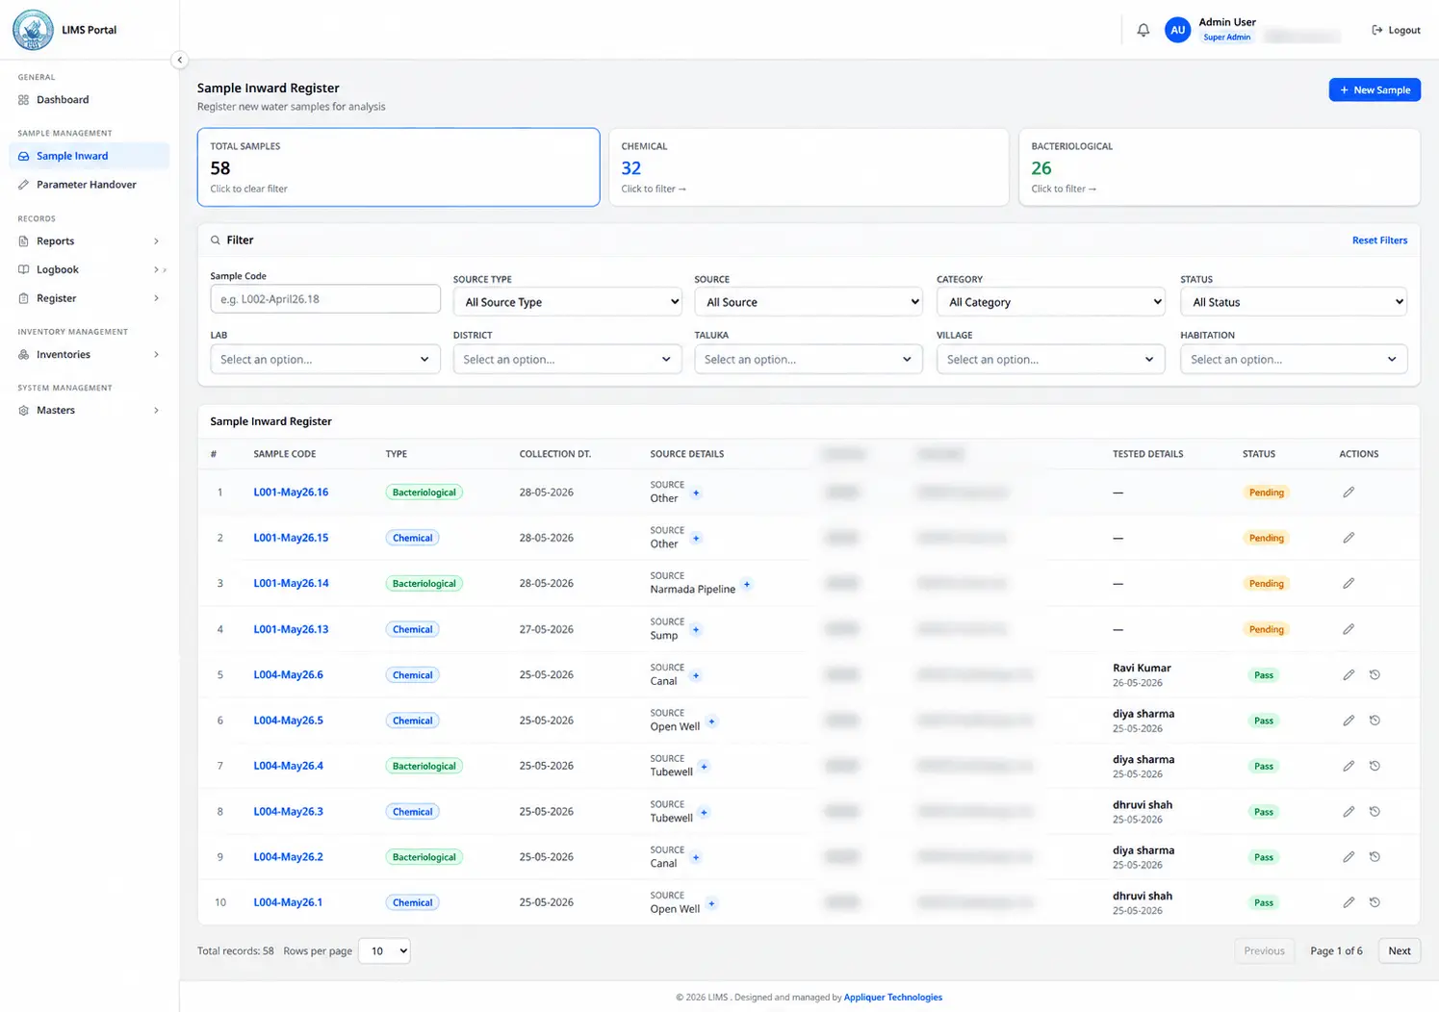Image resolution: width=1439 pixels, height=1012 pixels.
Task: Click the New Sample button
Action: [x=1375, y=89]
